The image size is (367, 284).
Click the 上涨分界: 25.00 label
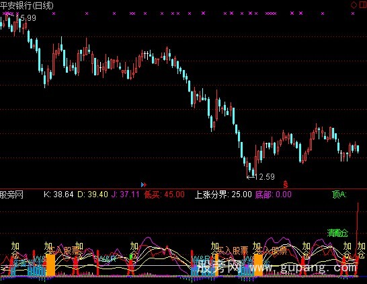[223, 194]
